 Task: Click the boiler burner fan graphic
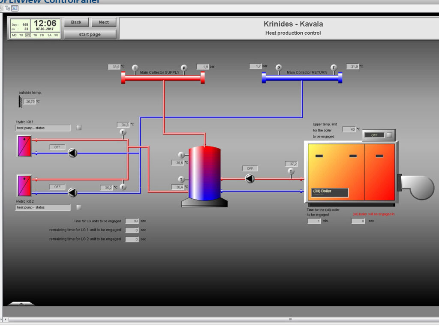416,187
